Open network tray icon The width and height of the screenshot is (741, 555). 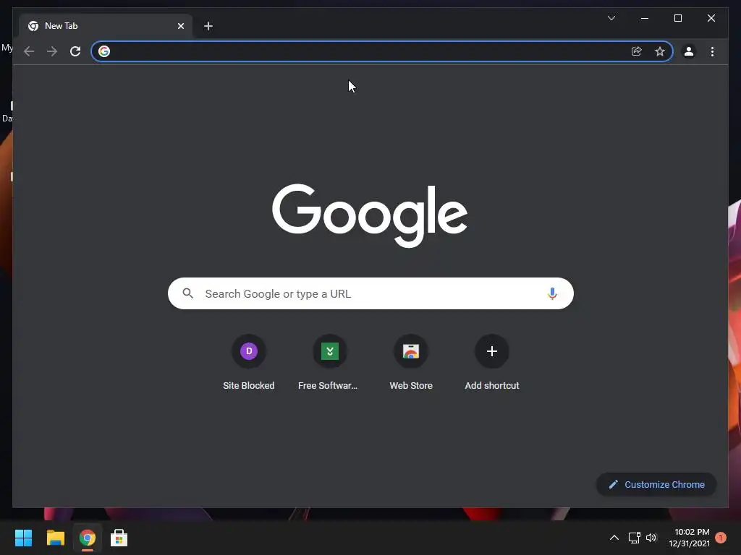coord(634,538)
